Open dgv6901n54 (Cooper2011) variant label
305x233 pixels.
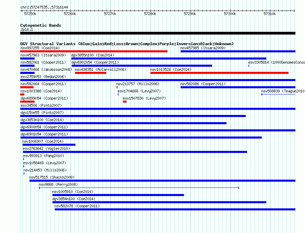pos(44,134)
